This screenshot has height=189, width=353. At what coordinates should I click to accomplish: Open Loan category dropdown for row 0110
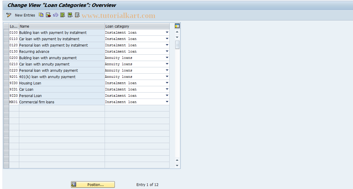click(167, 39)
